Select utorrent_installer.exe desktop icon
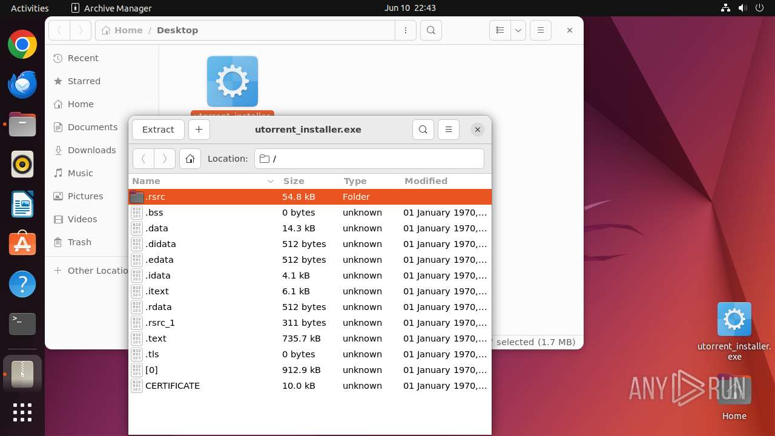 pos(734,331)
